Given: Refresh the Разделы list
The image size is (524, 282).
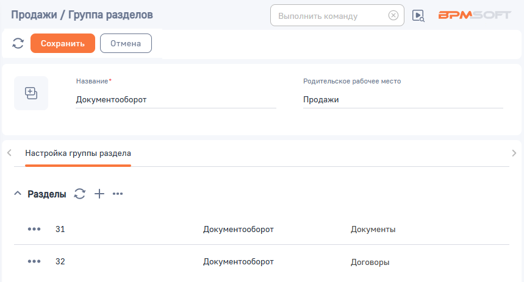Looking at the screenshot, I should 79,194.
